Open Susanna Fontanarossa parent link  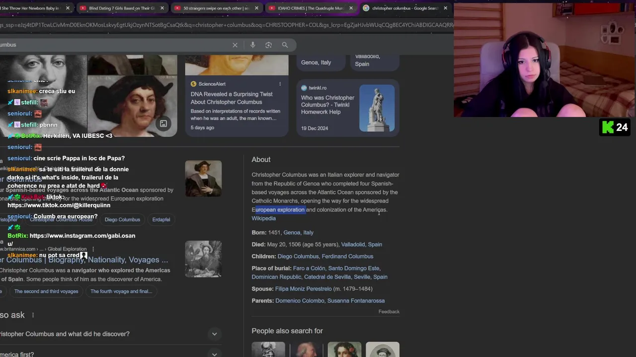pyautogui.click(x=356, y=300)
